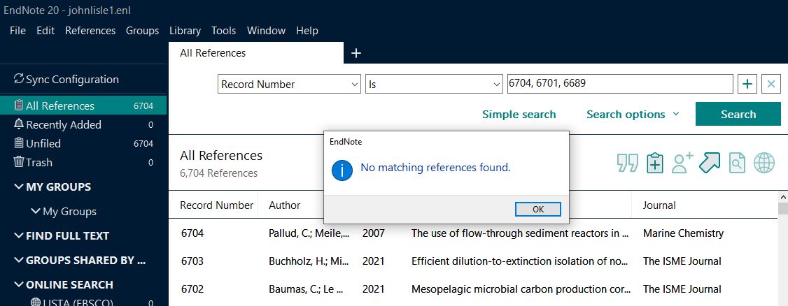Collapse the ONLINE SEARCH section
Viewport: 788px width, 306px height.
point(19,284)
